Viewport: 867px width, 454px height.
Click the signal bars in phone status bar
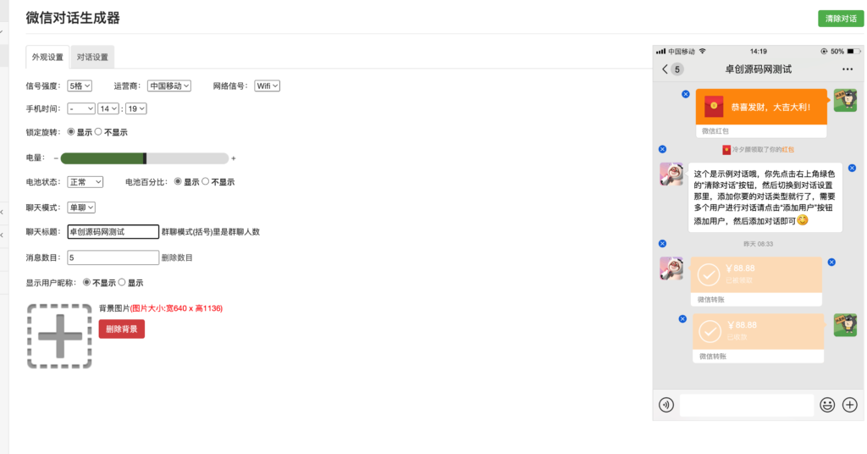660,52
